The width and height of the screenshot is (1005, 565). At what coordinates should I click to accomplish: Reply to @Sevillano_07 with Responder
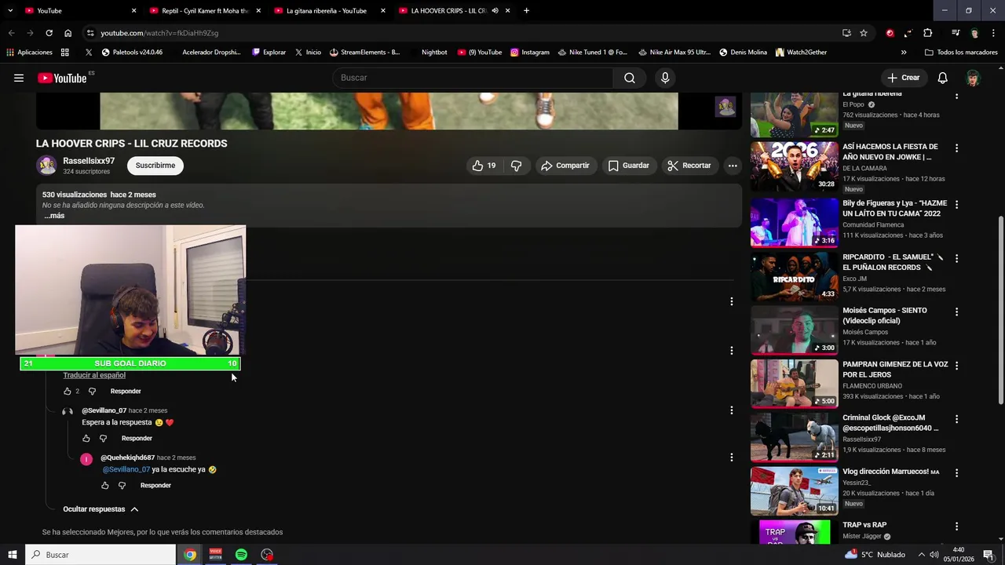tap(137, 439)
